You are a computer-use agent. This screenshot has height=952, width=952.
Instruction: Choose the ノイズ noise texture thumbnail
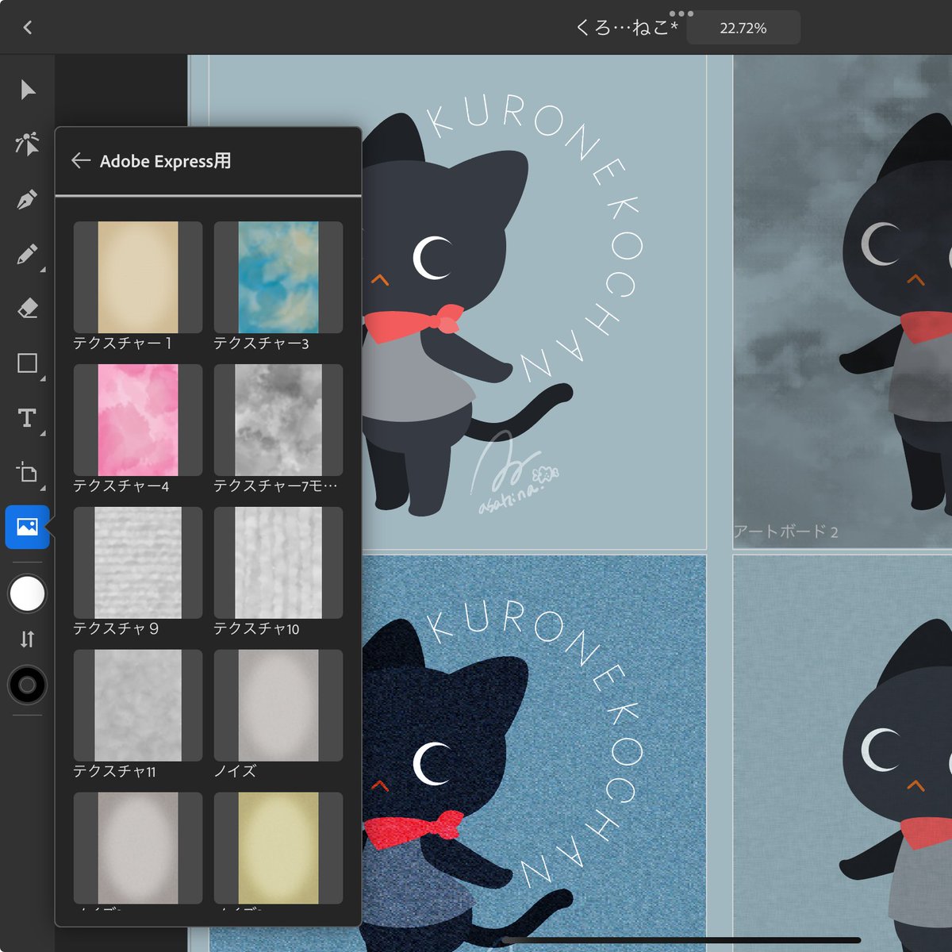[x=278, y=705]
